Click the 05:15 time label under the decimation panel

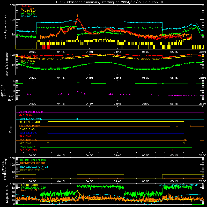pos(174,181)
